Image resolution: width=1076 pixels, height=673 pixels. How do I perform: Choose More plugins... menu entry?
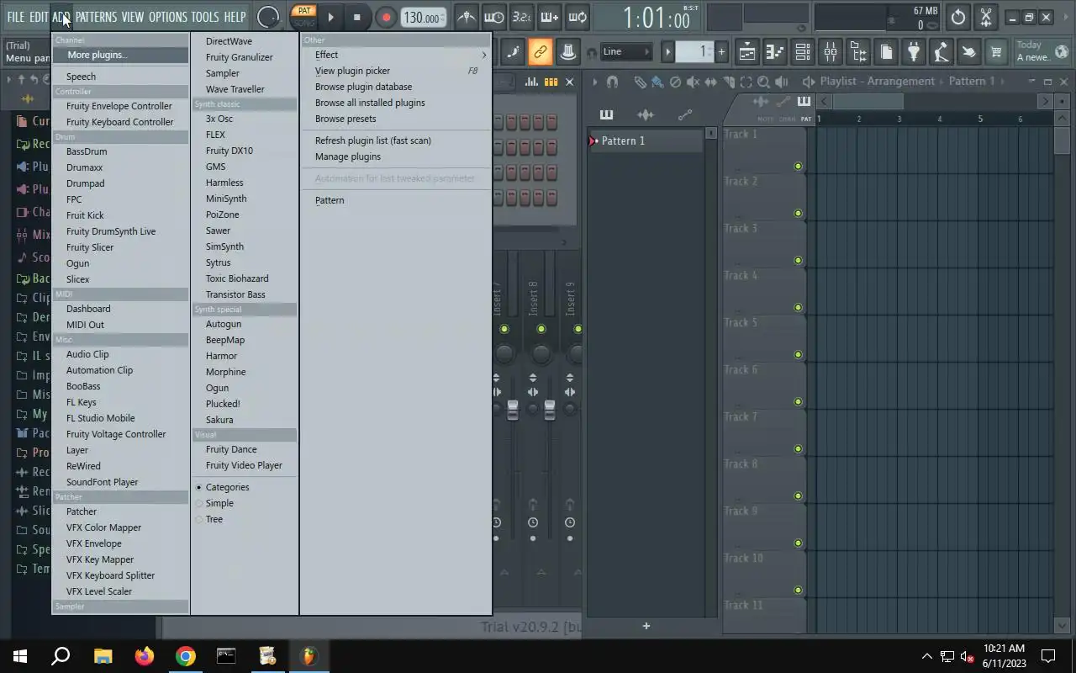(x=120, y=55)
